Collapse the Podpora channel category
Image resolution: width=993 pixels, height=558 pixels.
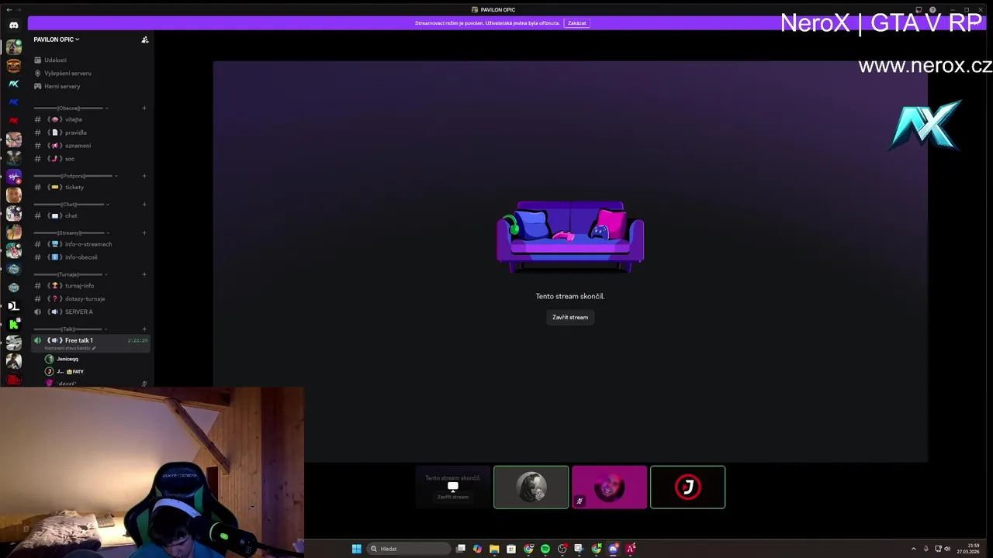(x=76, y=176)
